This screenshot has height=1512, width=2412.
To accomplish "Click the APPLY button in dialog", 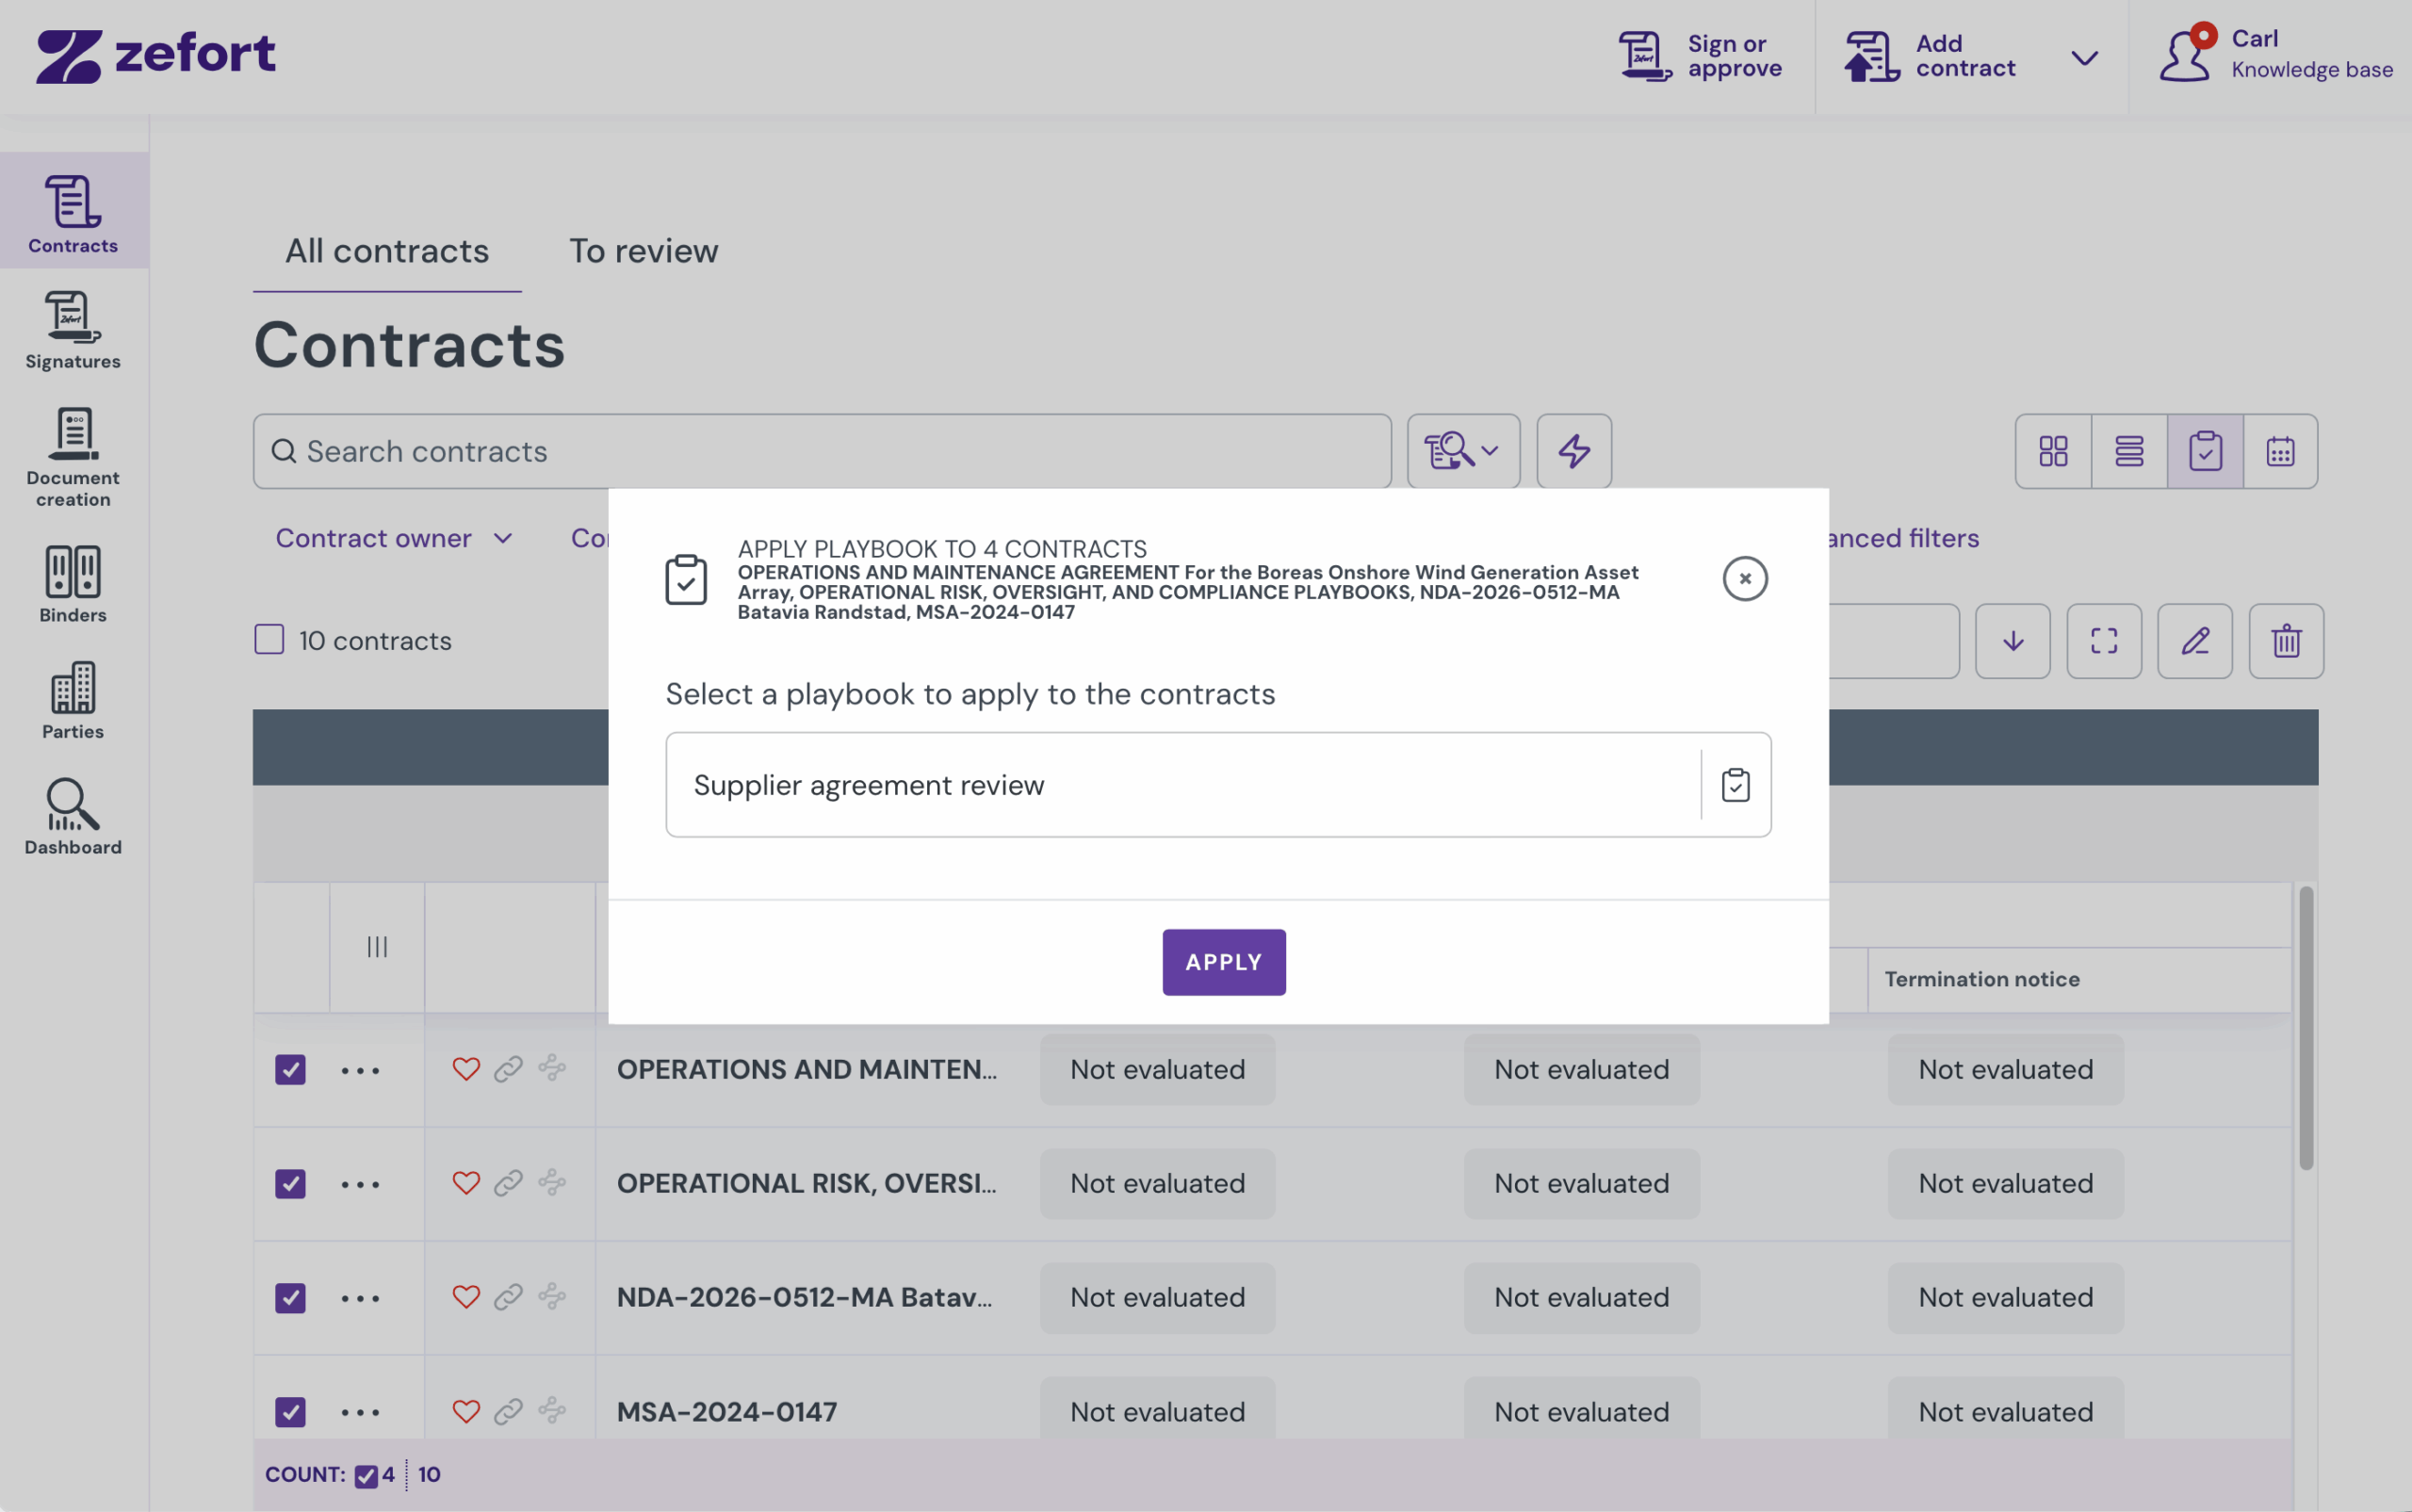I will pyautogui.click(x=1223, y=962).
